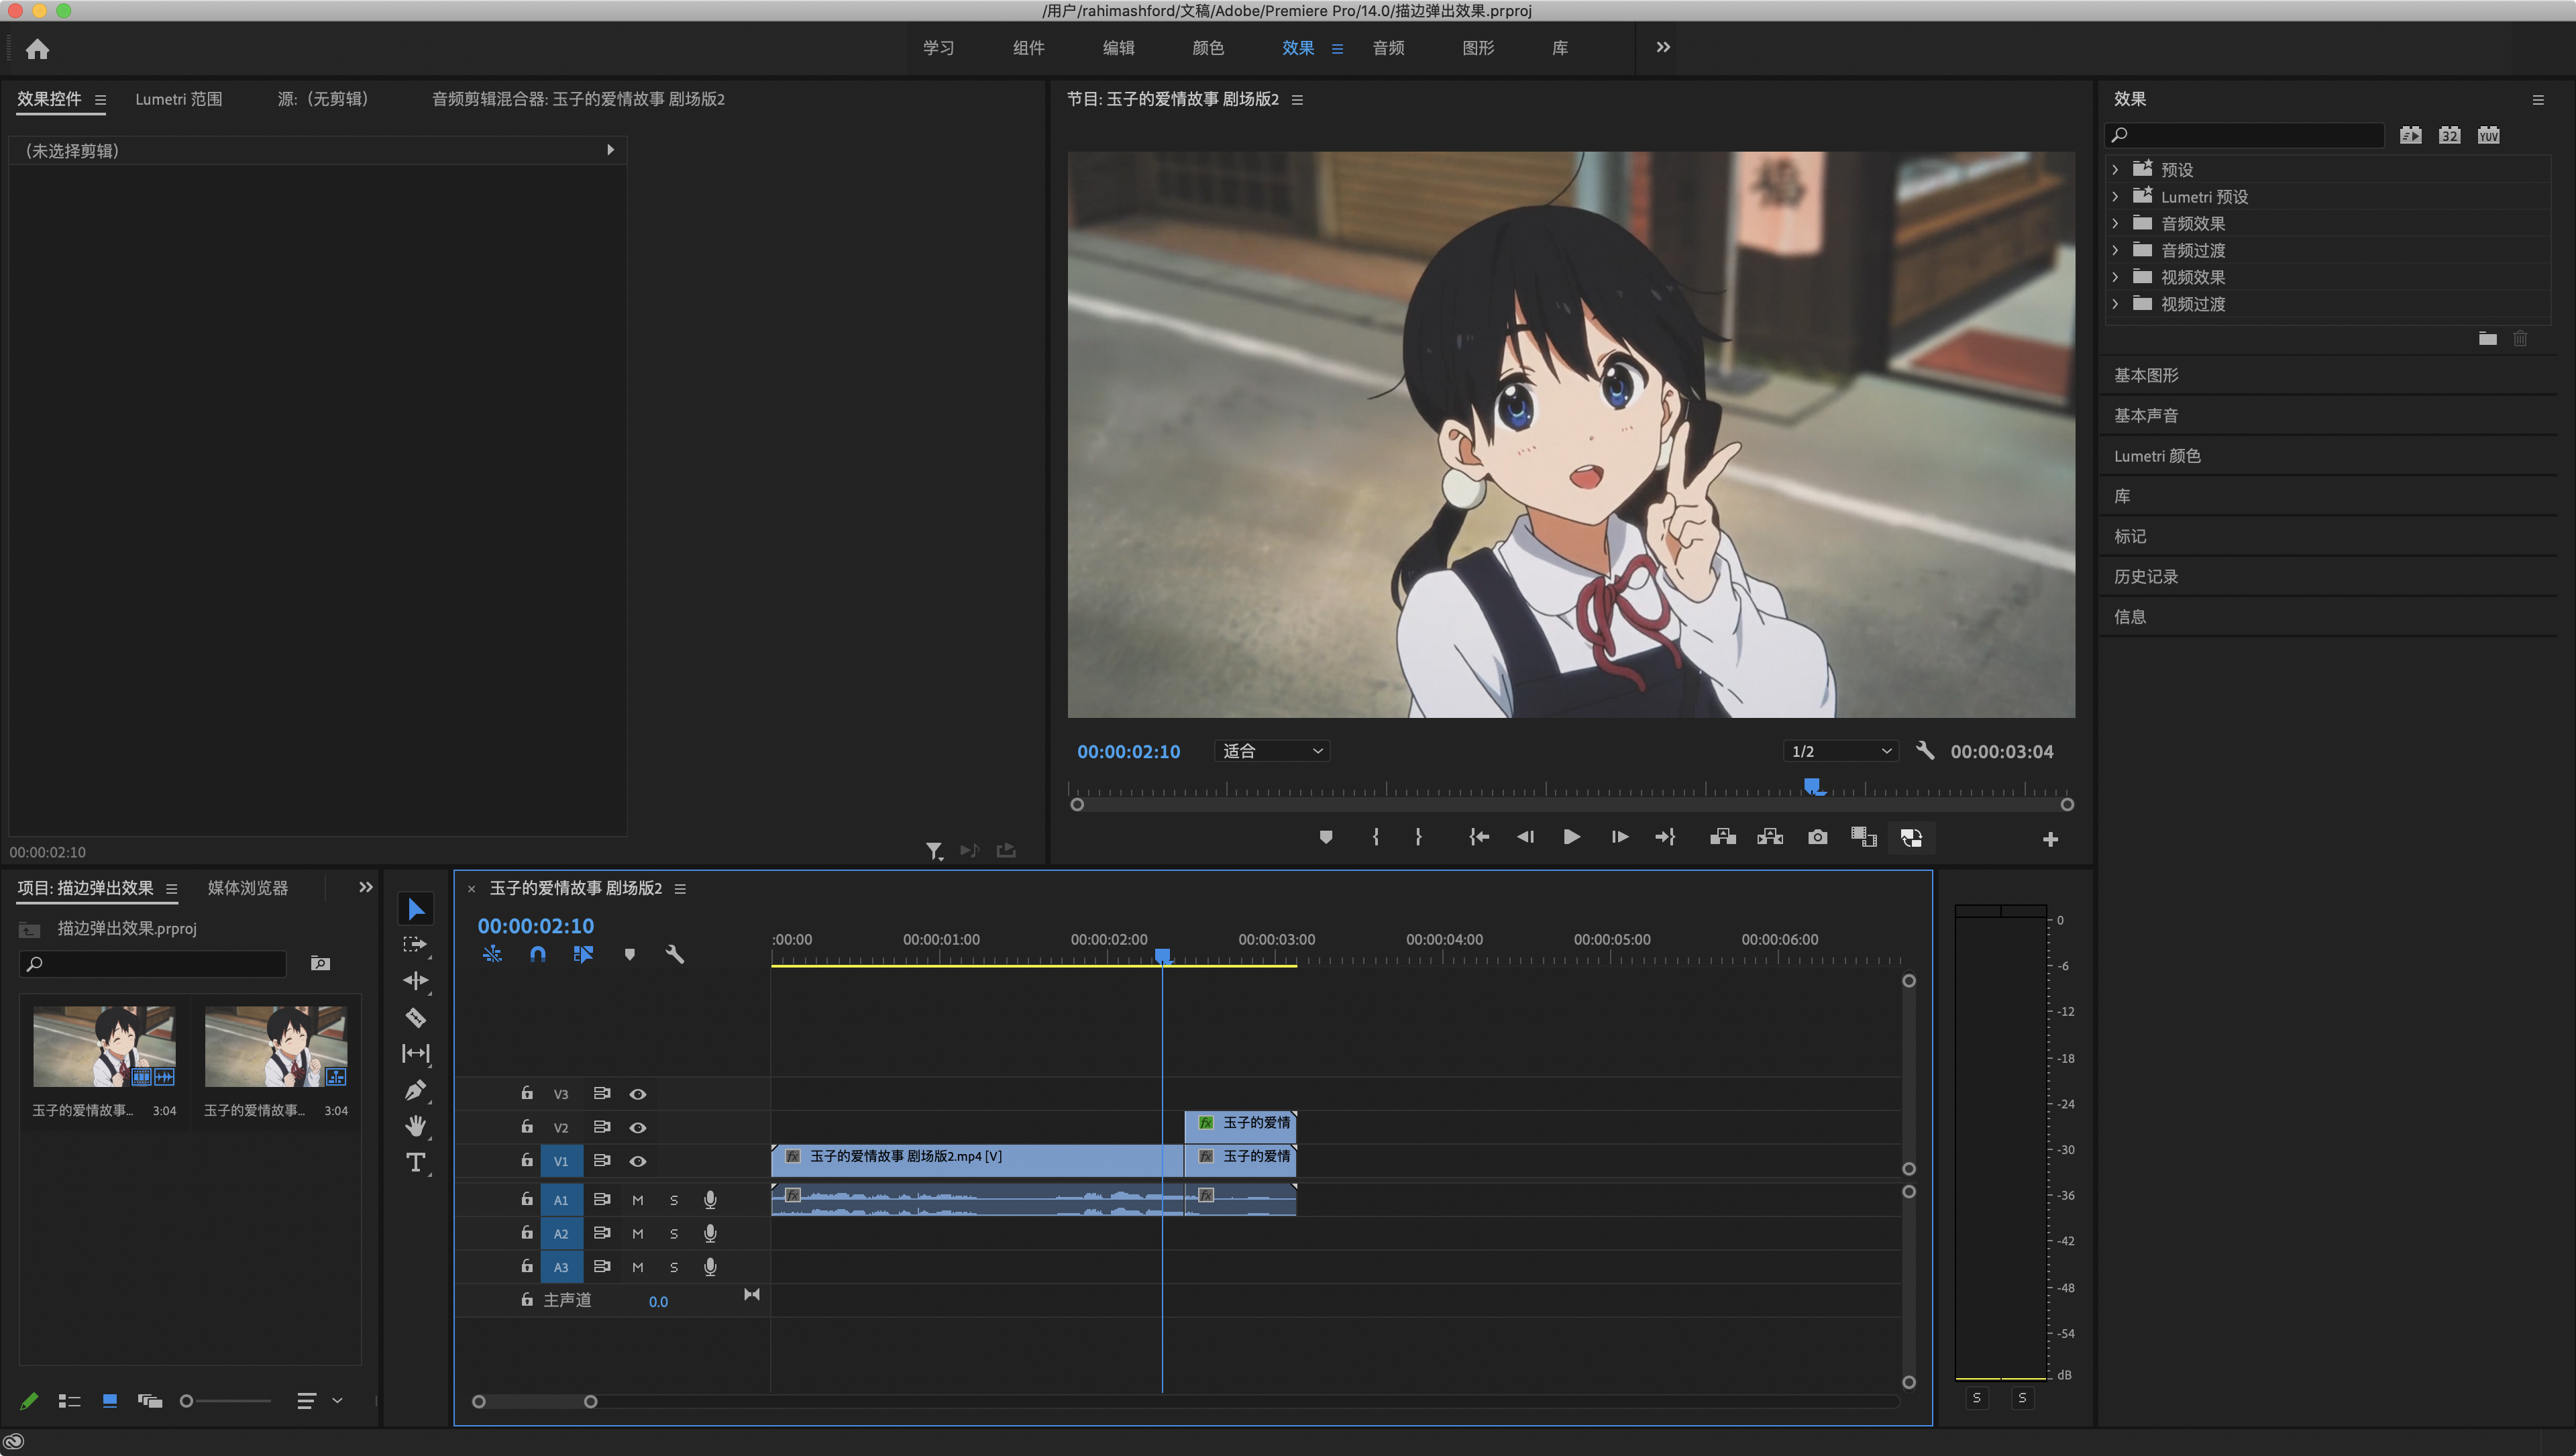Select the Ripple Edit tool
This screenshot has height=1456, width=2576.
point(415,980)
